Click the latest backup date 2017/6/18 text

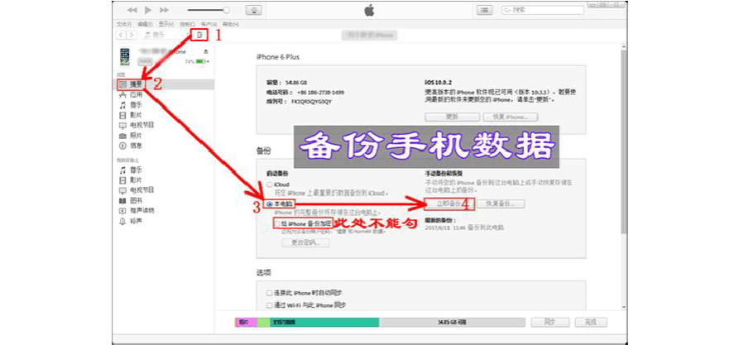[464, 228]
